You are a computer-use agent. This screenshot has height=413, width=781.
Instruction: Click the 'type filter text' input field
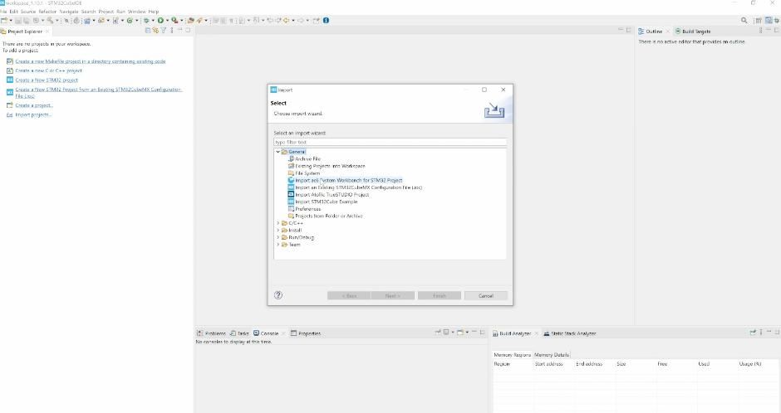[390, 142]
